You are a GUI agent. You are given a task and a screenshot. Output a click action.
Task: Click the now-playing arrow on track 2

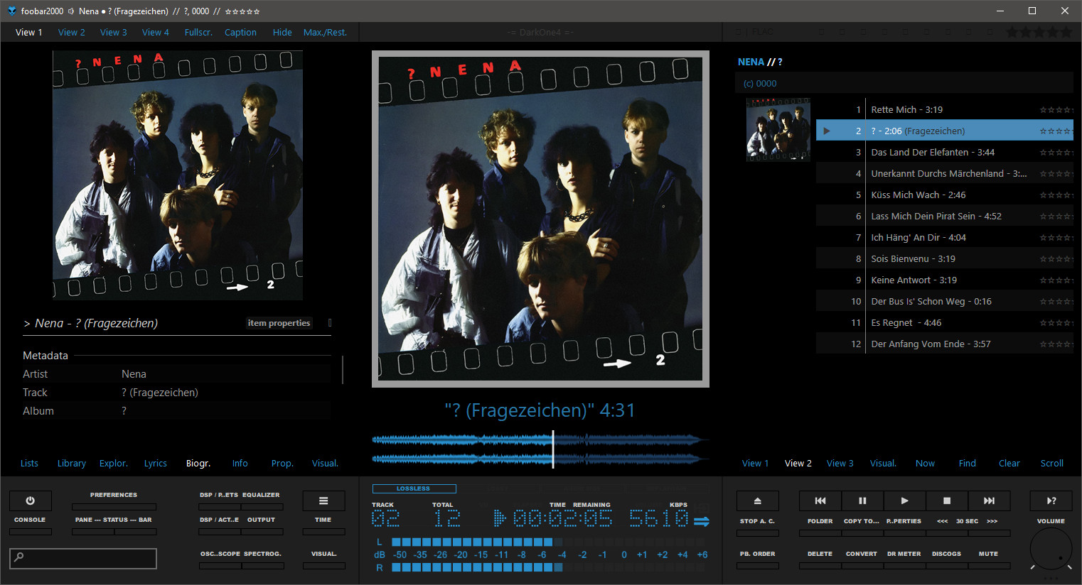pos(826,131)
